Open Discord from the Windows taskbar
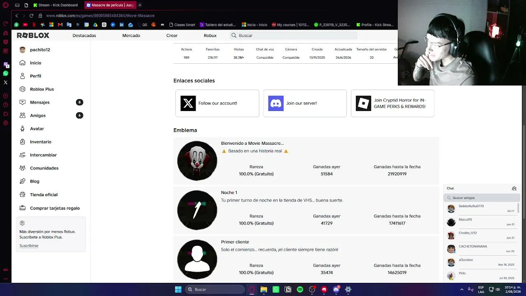The image size is (526, 296). click(x=336, y=289)
